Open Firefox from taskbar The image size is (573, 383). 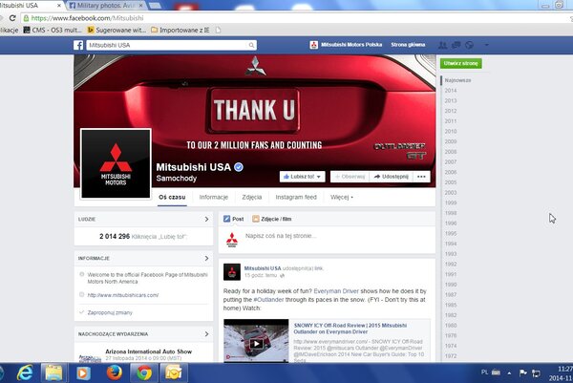pyautogui.click(x=114, y=373)
